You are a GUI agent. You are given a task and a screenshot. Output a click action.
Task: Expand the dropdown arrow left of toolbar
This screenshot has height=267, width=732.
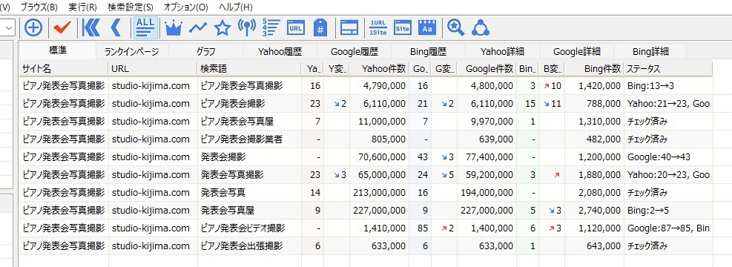[9, 28]
